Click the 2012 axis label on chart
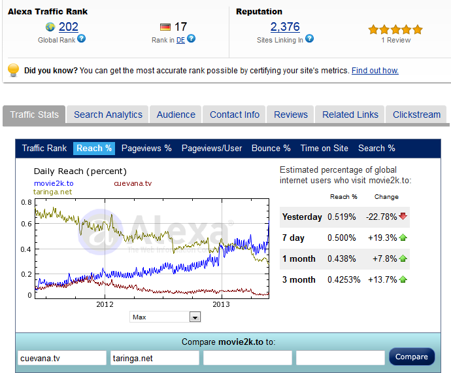Image resolution: width=451 pixels, height=373 pixels. click(105, 304)
